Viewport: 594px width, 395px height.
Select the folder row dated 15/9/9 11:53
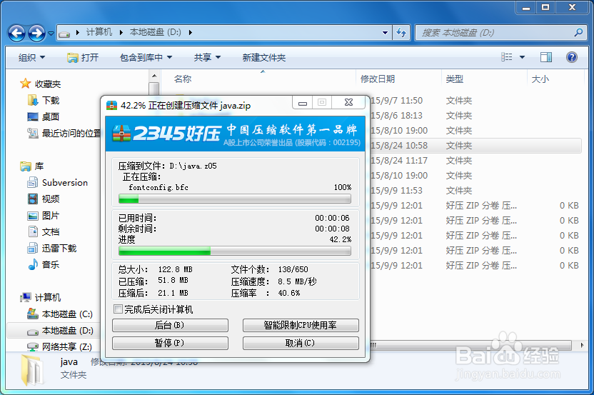pyautogui.click(x=475, y=190)
